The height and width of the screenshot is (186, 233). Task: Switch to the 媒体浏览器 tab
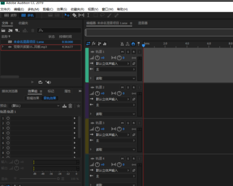pyautogui.click(x=10, y=91)
